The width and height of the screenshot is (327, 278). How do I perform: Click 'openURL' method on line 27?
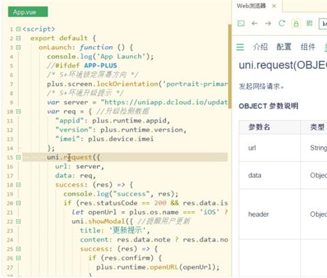164,267
